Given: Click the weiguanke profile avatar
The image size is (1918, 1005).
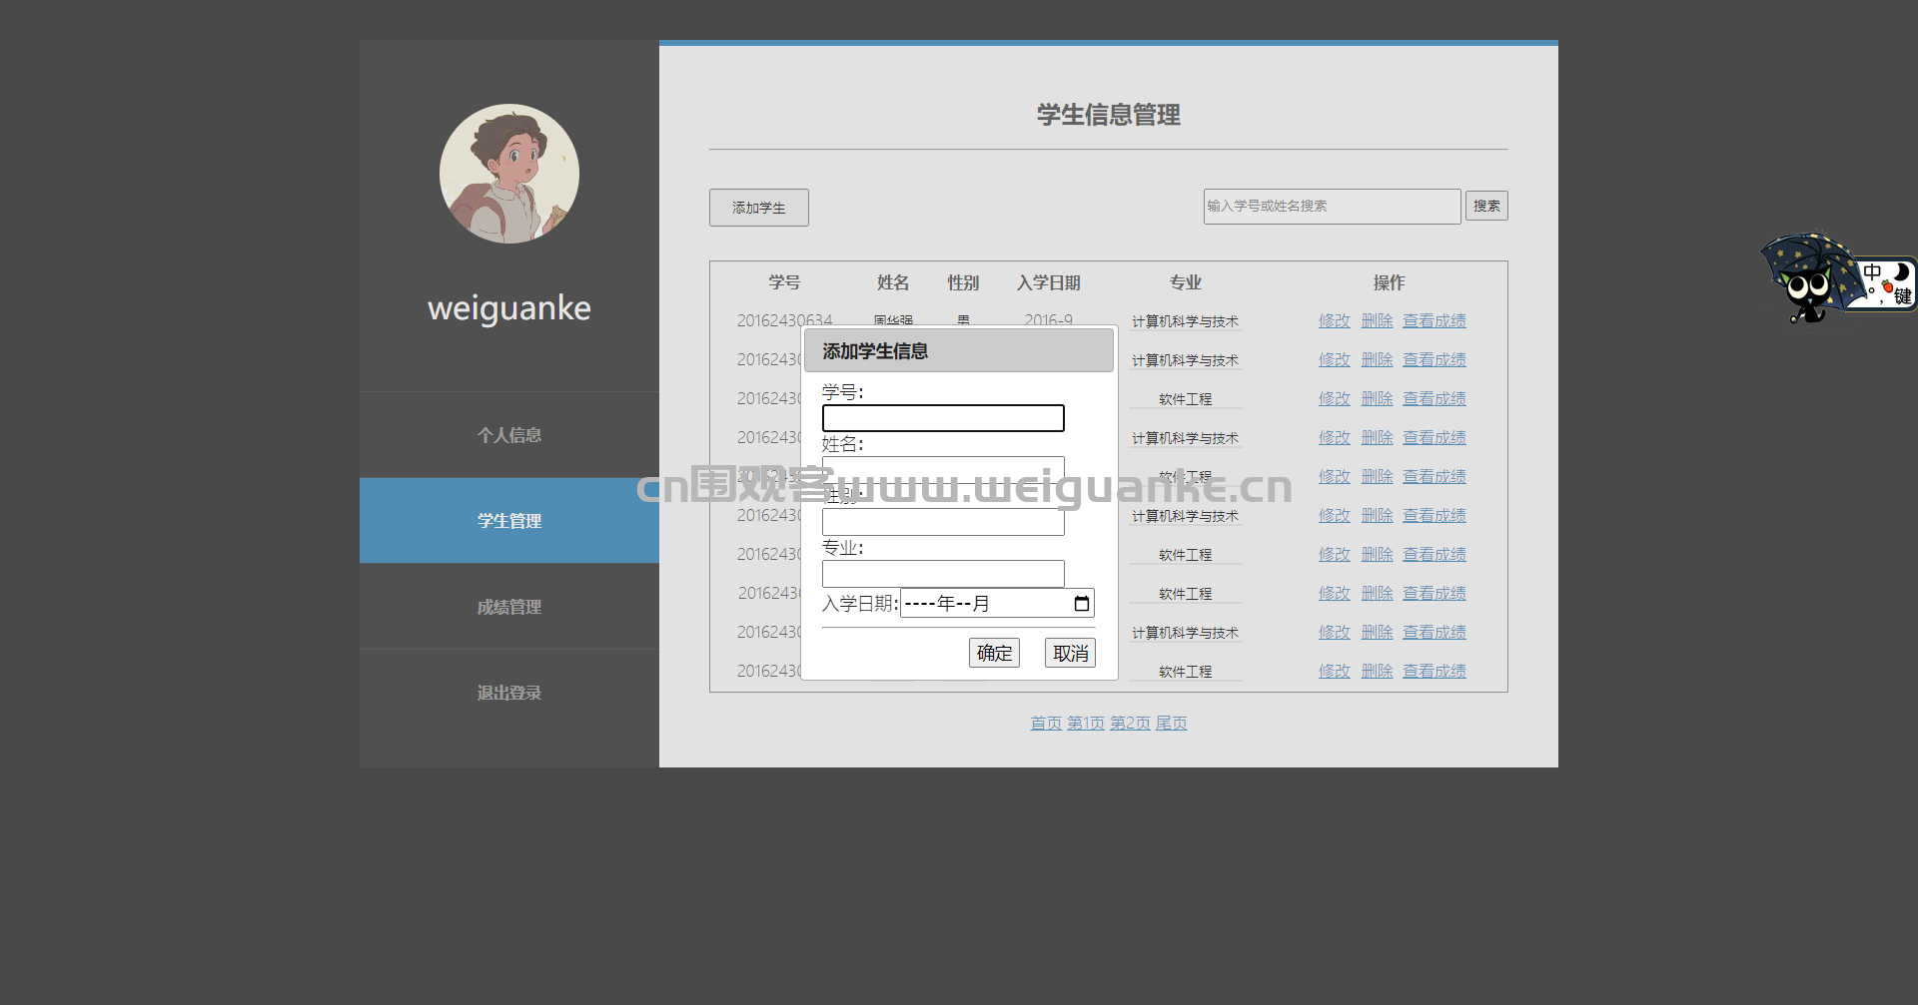Looking at the screenshot, I should (x=509, y=174).
